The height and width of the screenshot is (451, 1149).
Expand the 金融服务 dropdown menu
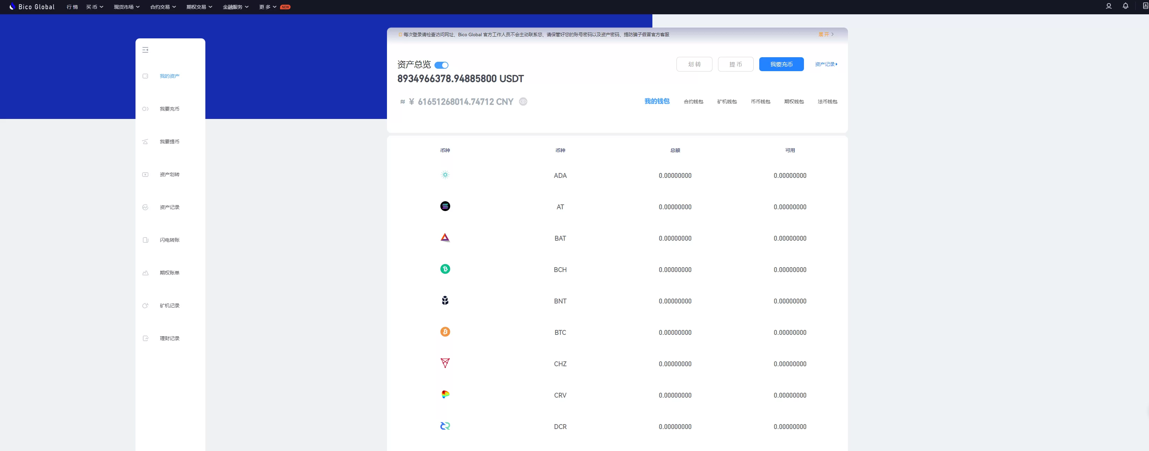tap(235, 7)
